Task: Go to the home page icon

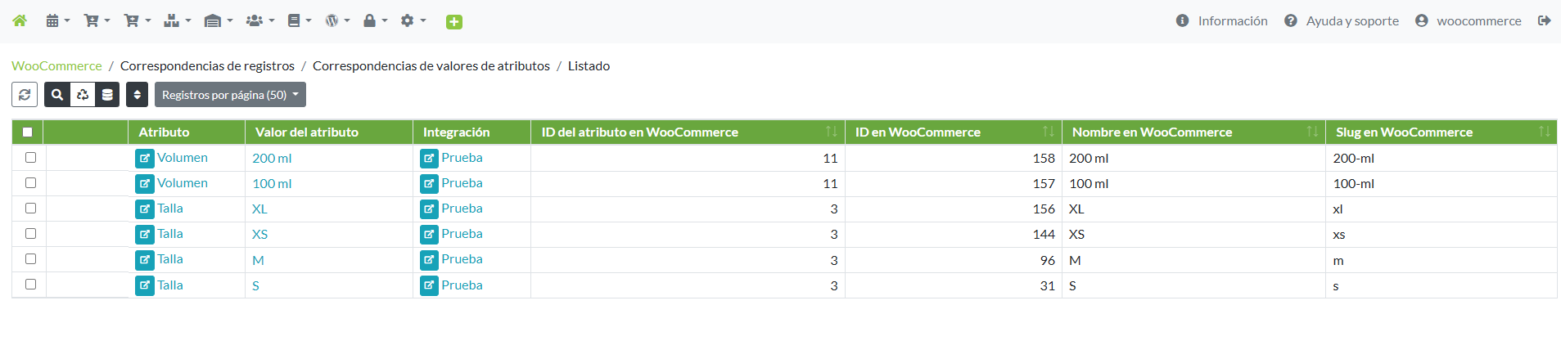Action: click(20, 20)
